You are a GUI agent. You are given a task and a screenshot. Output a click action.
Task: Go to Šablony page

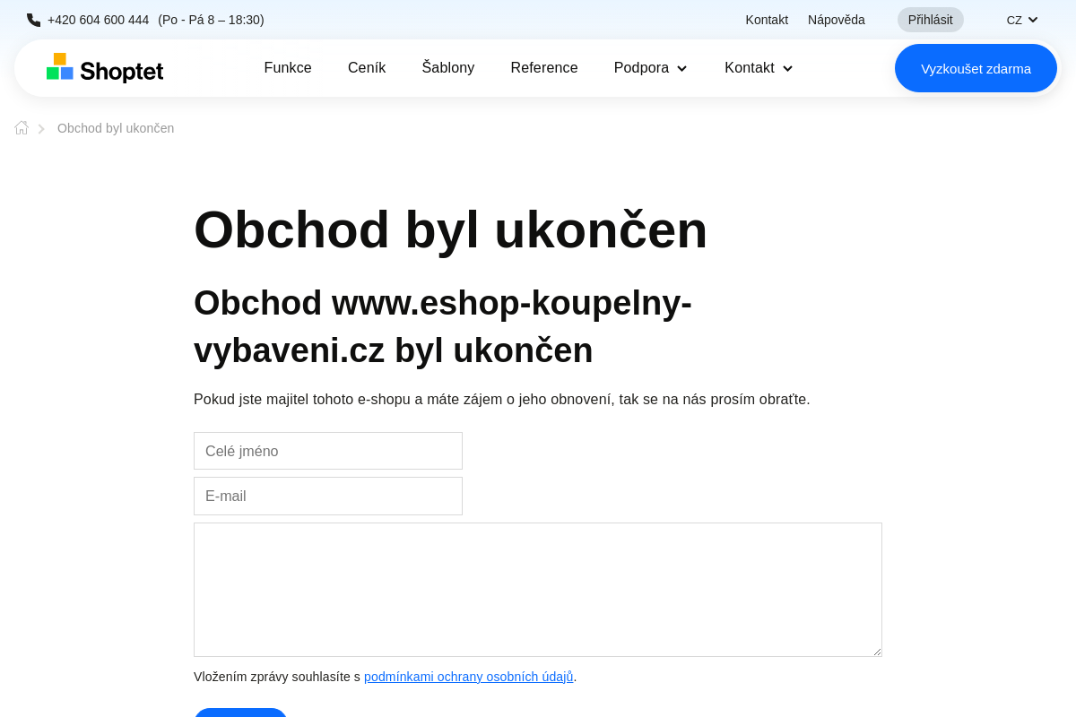(x=448, y=68)
